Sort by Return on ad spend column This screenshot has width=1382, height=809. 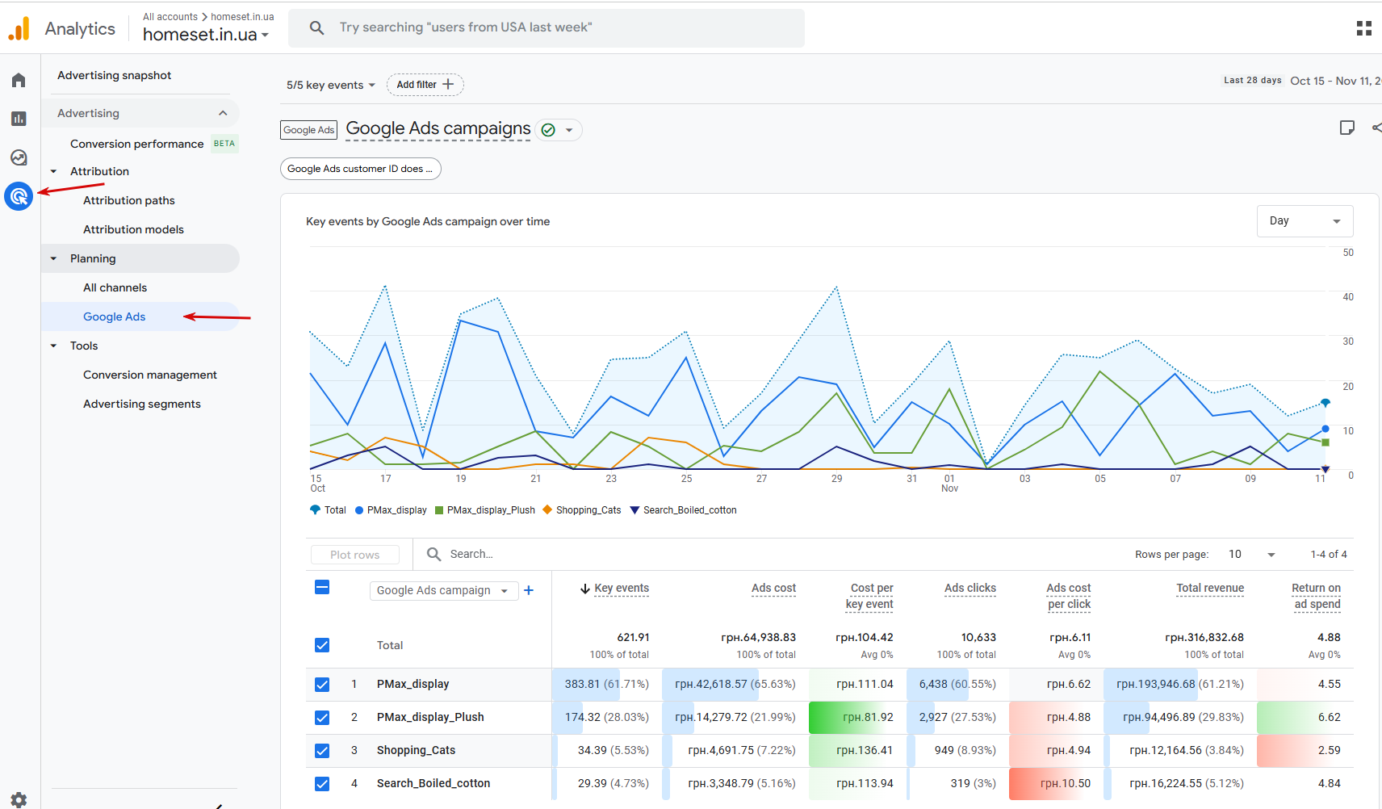[x=1317, y=596]
